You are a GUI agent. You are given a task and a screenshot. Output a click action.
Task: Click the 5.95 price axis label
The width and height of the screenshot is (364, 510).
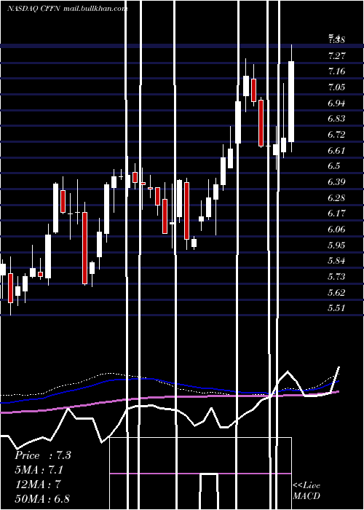pyautogui.click(x=336, y=245)
